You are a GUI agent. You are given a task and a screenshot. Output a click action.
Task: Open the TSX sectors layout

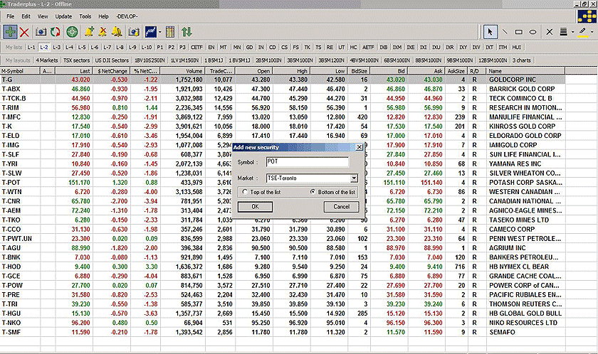76,60
